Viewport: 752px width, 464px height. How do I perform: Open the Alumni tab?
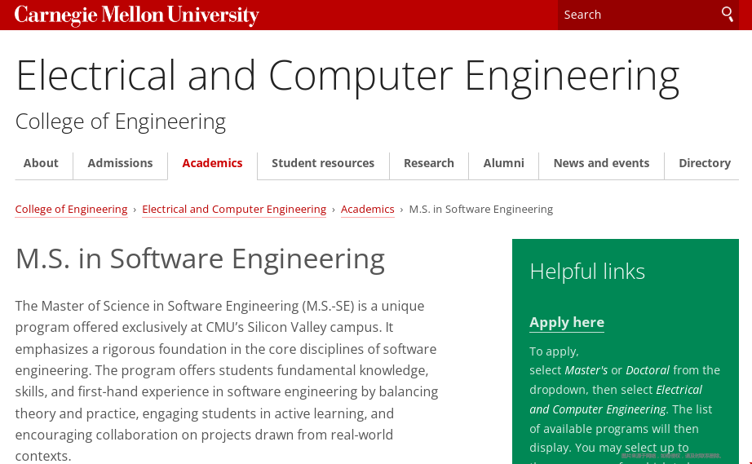click(x=503, y=163)
